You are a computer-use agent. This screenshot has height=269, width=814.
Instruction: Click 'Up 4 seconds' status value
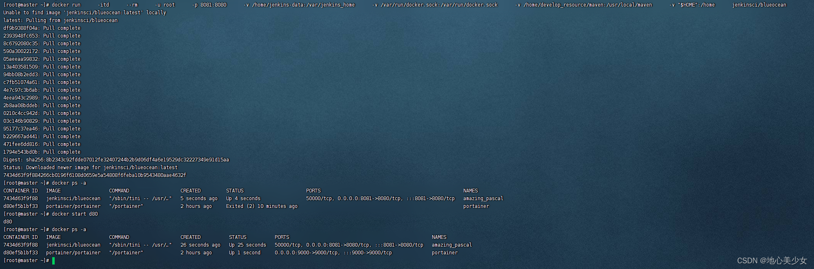click(x=243, y=198)
